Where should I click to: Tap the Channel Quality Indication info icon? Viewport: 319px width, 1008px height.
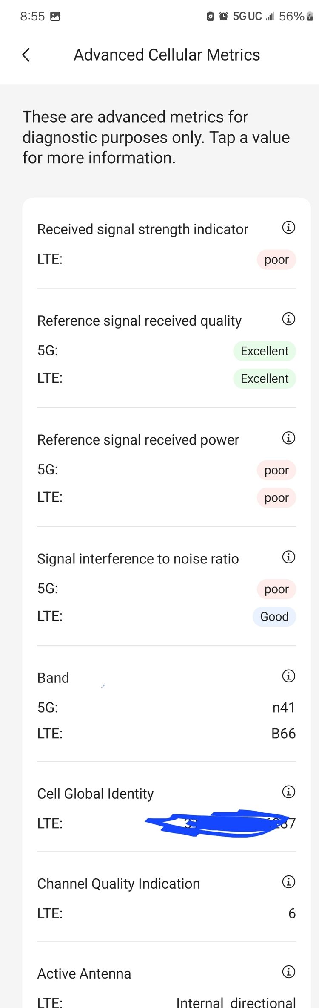coord(289,882)
